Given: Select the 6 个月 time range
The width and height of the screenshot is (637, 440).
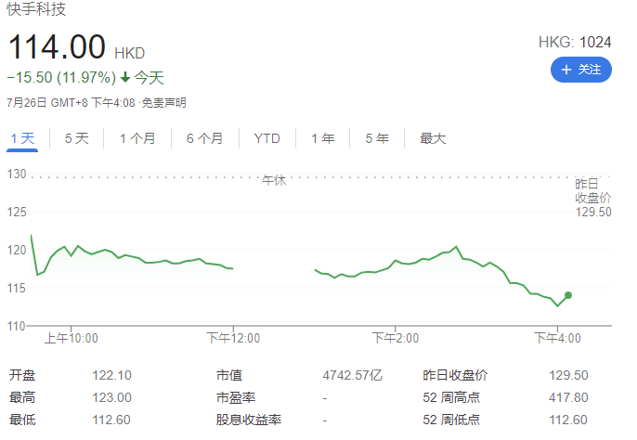Looking at the screenshot, I should (204, 138).
